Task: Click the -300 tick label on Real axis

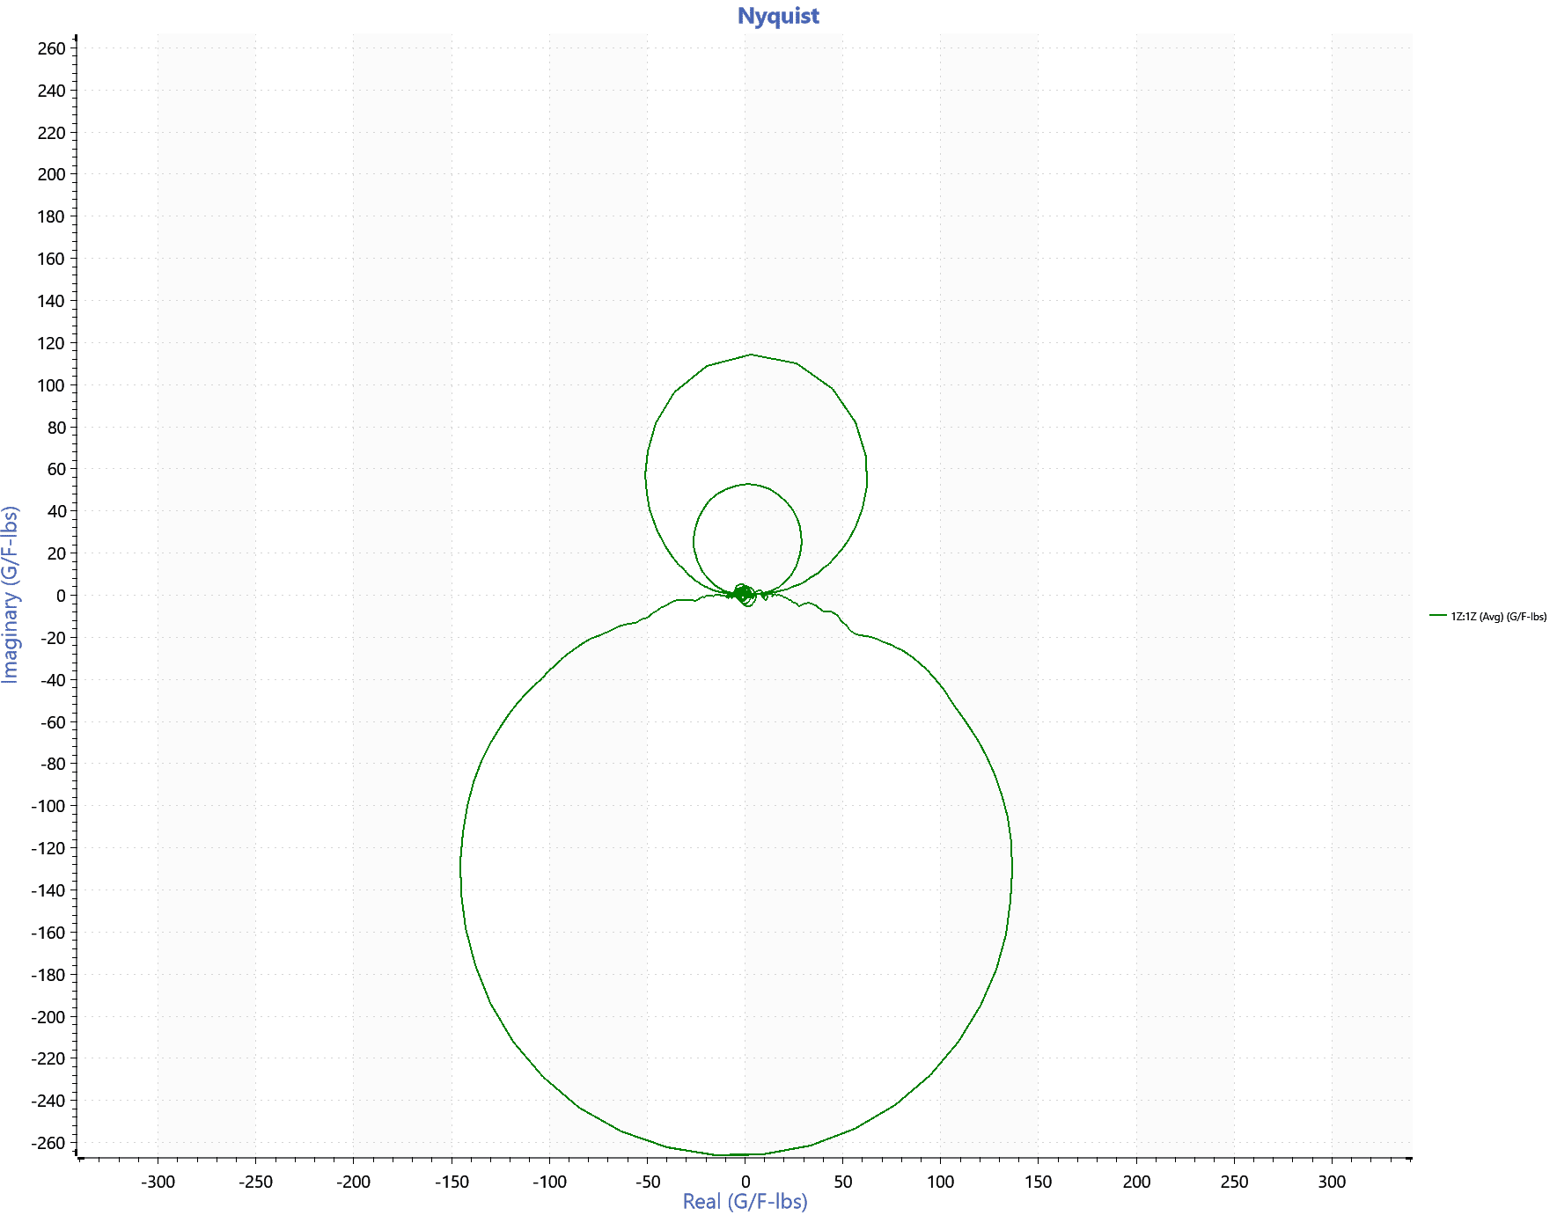Action: point(158,1182)
